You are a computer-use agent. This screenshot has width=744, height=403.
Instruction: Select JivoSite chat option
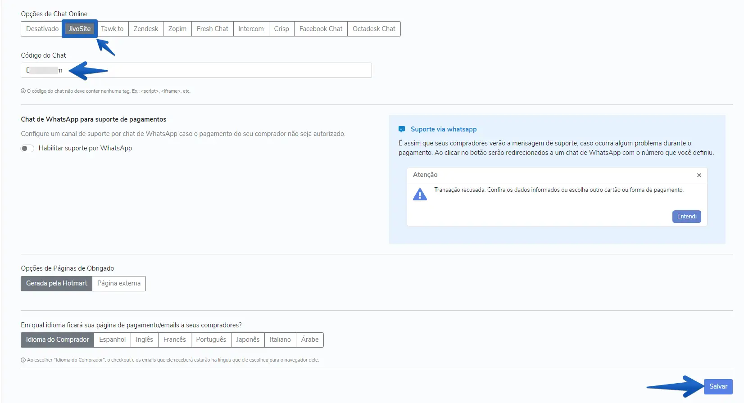click(80, 29)
